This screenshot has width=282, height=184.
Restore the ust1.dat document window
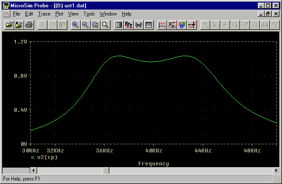268,14
